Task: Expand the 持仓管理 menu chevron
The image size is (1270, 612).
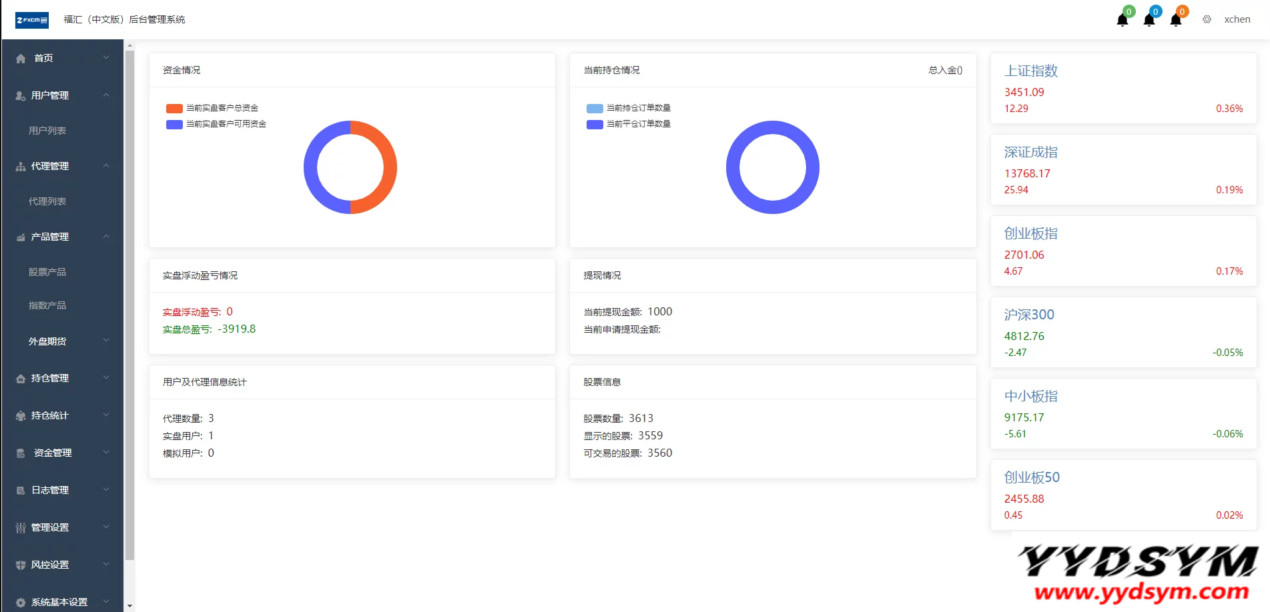Action: 106,378
